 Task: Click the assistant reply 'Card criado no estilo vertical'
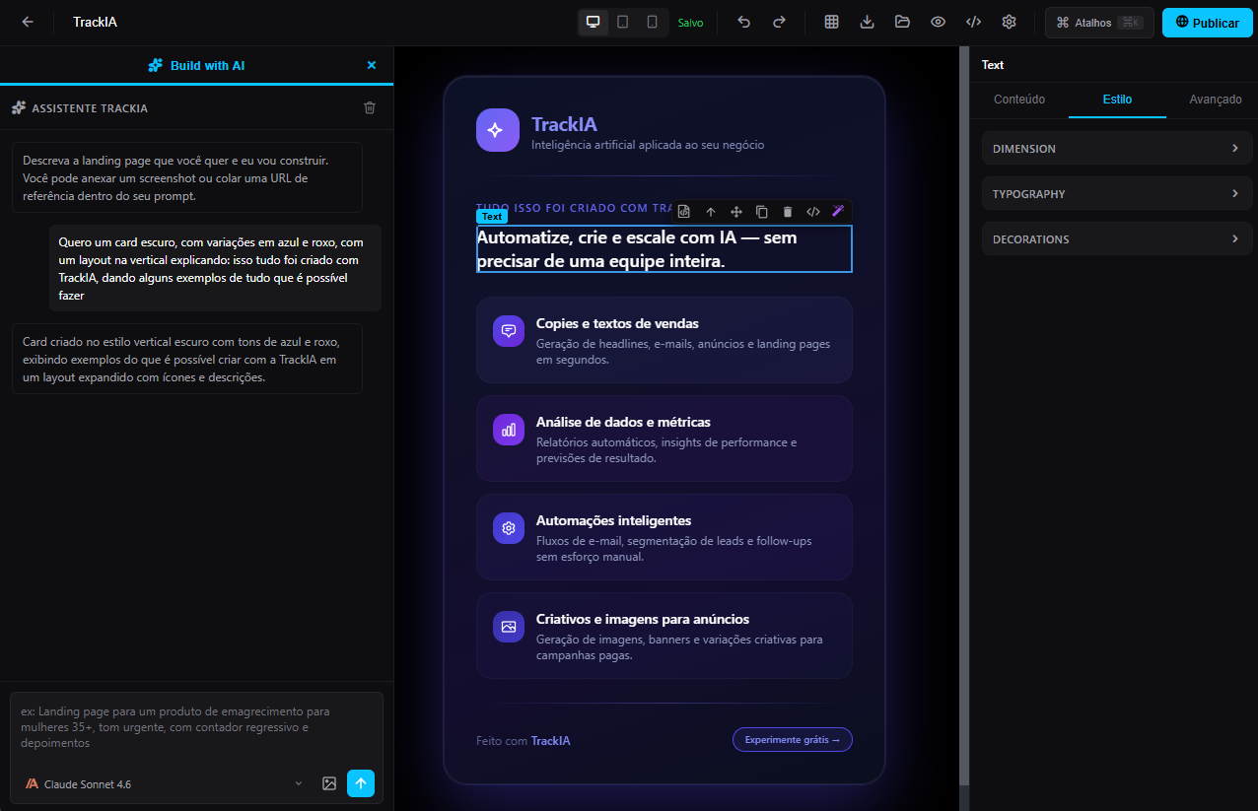pyautogui.click(x=187, y=359)
